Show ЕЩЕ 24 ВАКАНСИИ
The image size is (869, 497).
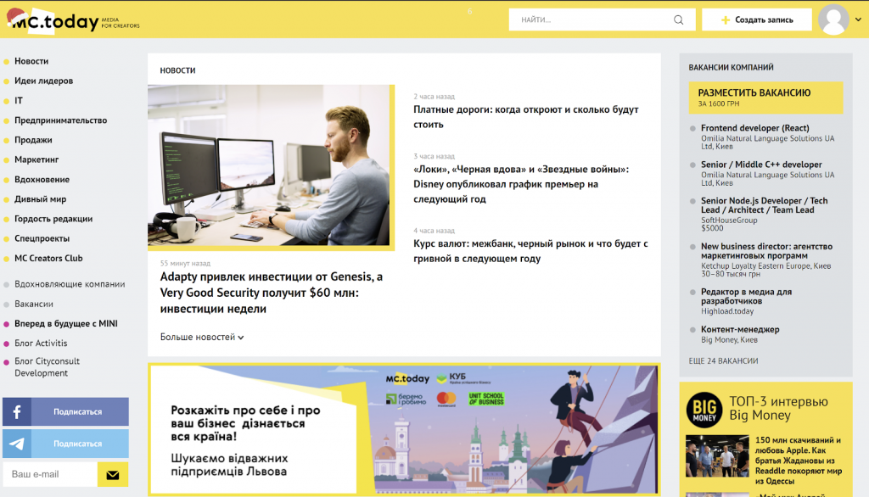pyautogui.click(x=723, y=360)
